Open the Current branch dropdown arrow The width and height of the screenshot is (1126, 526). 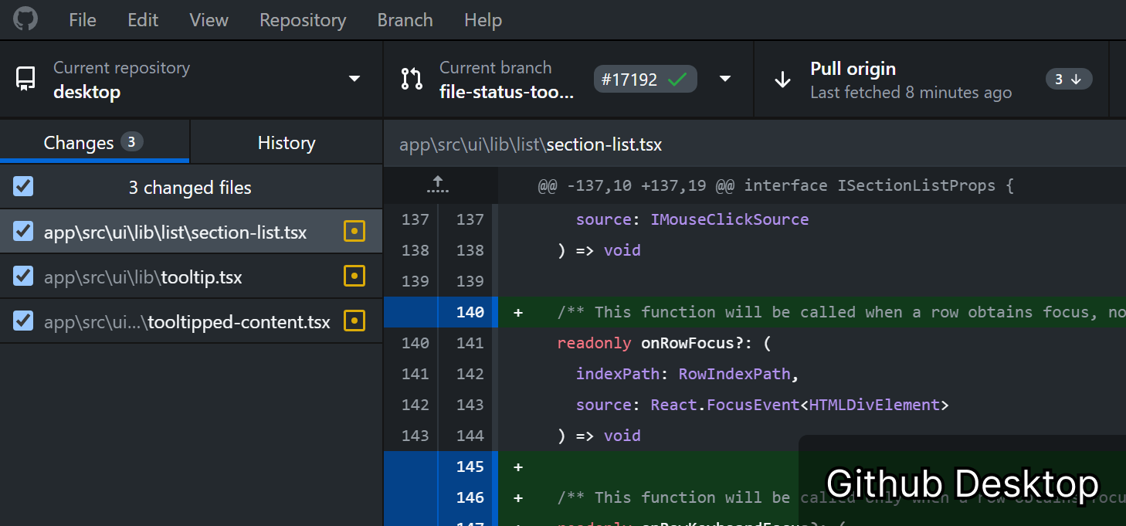(725, 79)
